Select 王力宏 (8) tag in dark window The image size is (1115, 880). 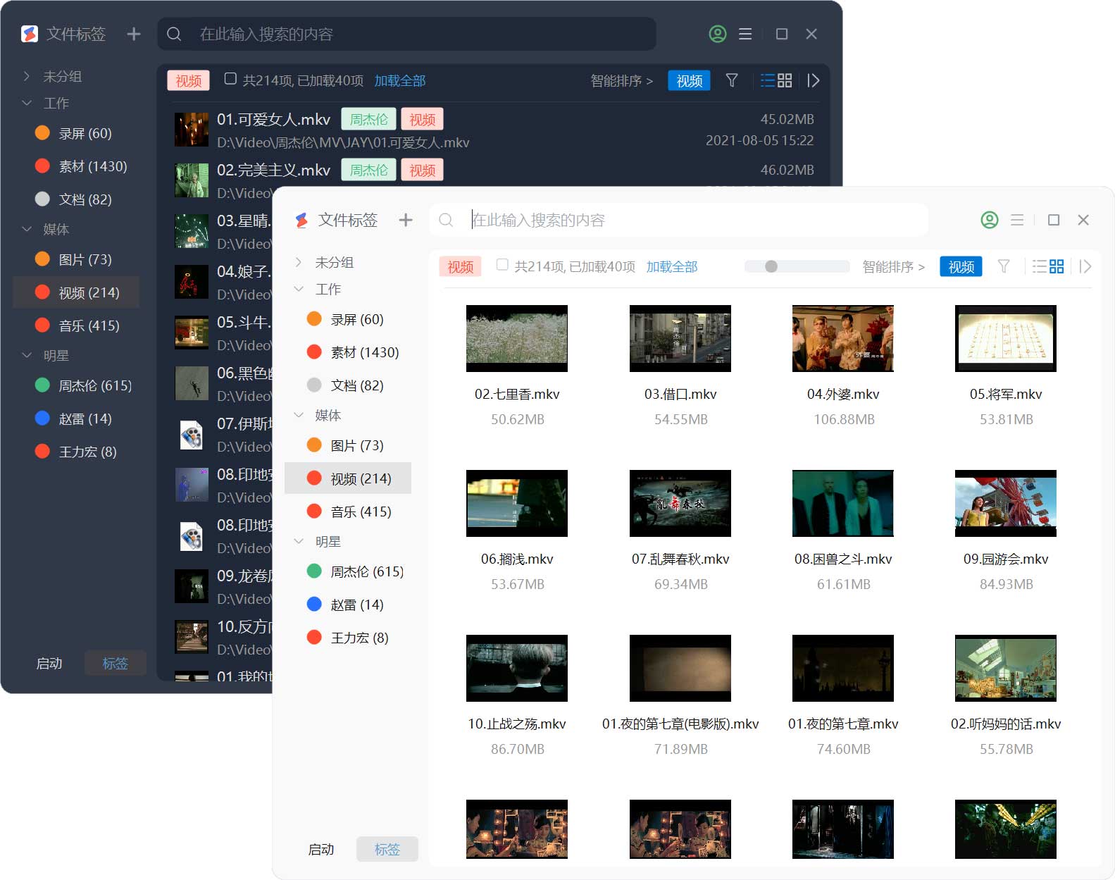tap(76, 452)
